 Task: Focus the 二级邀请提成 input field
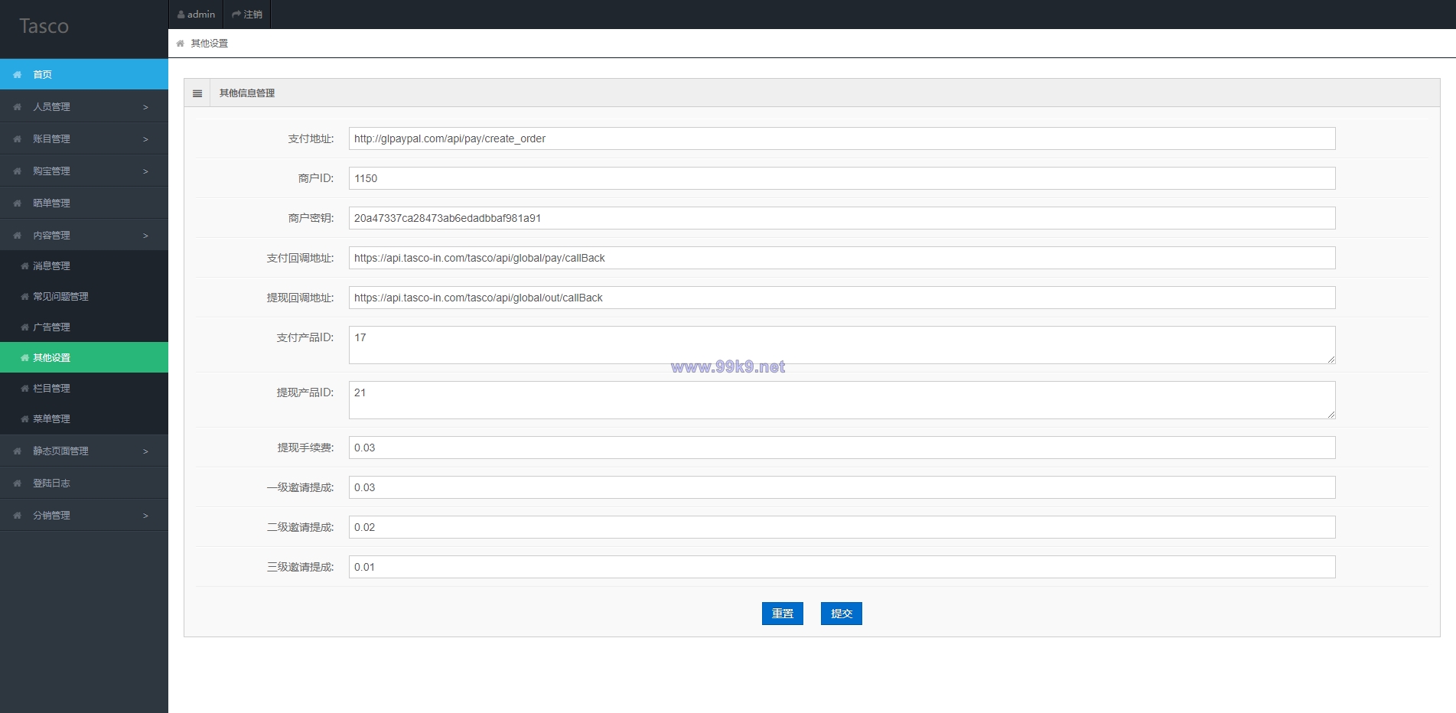tap(842, 527)
